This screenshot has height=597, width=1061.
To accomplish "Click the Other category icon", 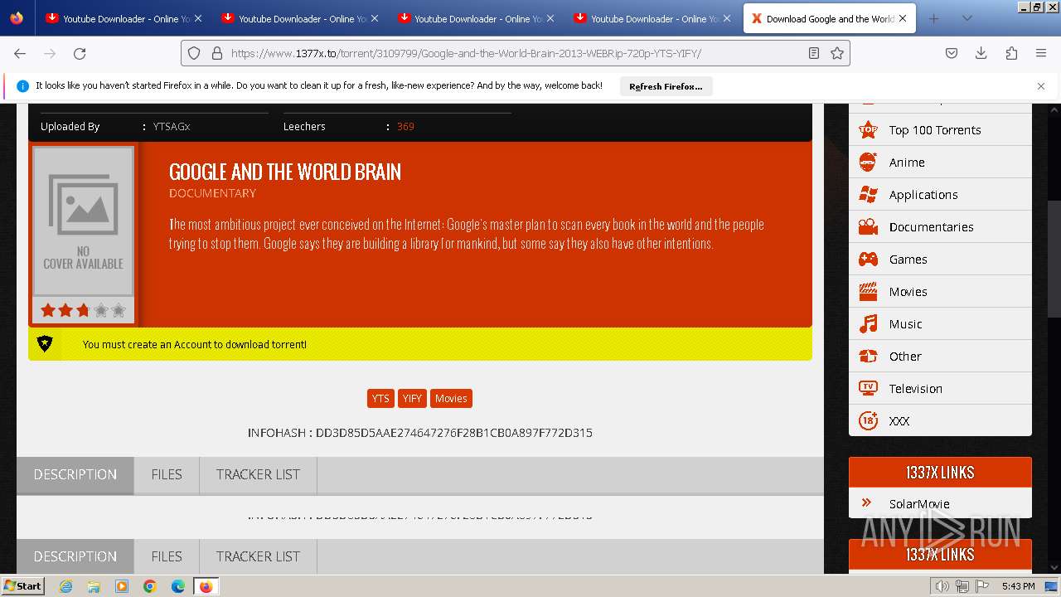I will pyautogui.click(x=868, y=356).
